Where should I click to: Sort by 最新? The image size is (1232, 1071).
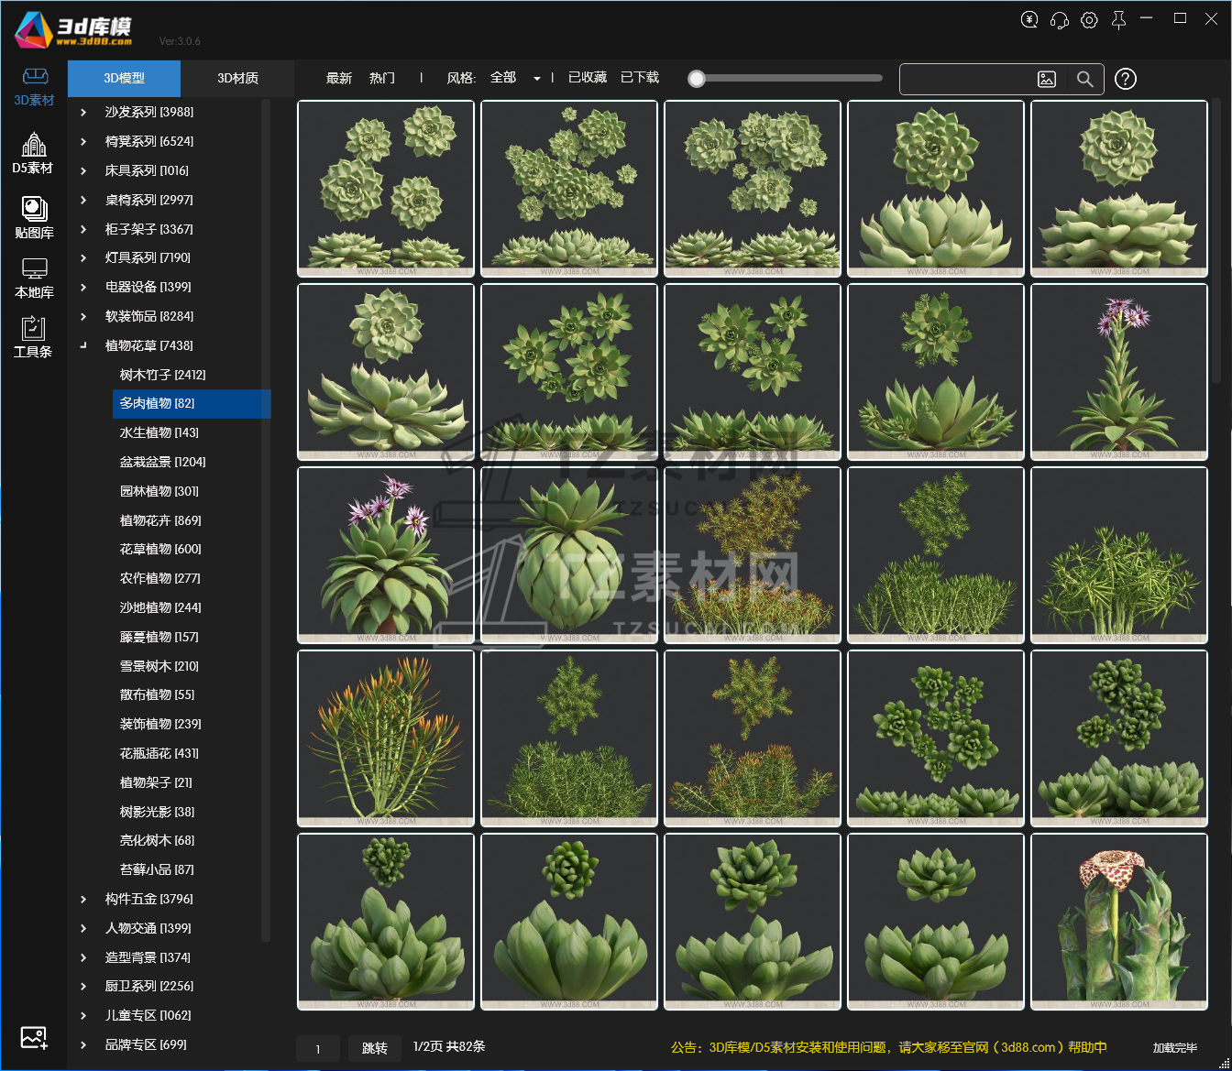pyautogui.click(x=339, y=79)
